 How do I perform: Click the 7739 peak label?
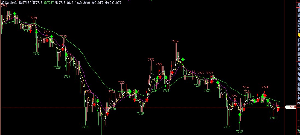click(33, 18)
